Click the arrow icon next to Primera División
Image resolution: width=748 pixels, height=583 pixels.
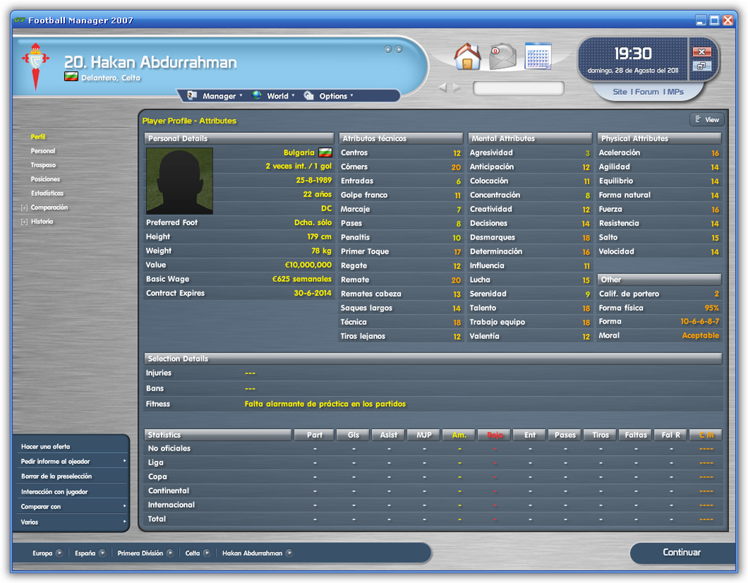(x=169, y=553)
